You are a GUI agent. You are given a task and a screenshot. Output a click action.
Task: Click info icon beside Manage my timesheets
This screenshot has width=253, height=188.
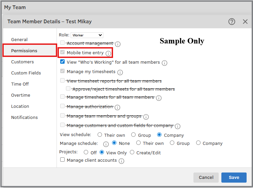pyautogui.click(x=120, y=72)
